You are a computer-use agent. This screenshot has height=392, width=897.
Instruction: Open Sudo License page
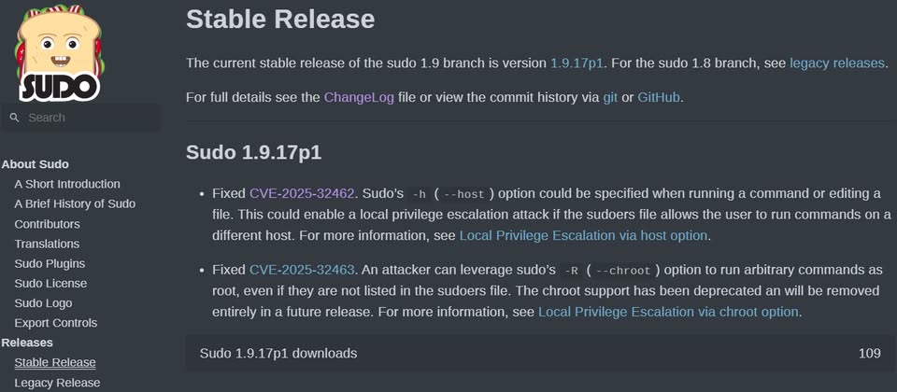click(50, 284)
